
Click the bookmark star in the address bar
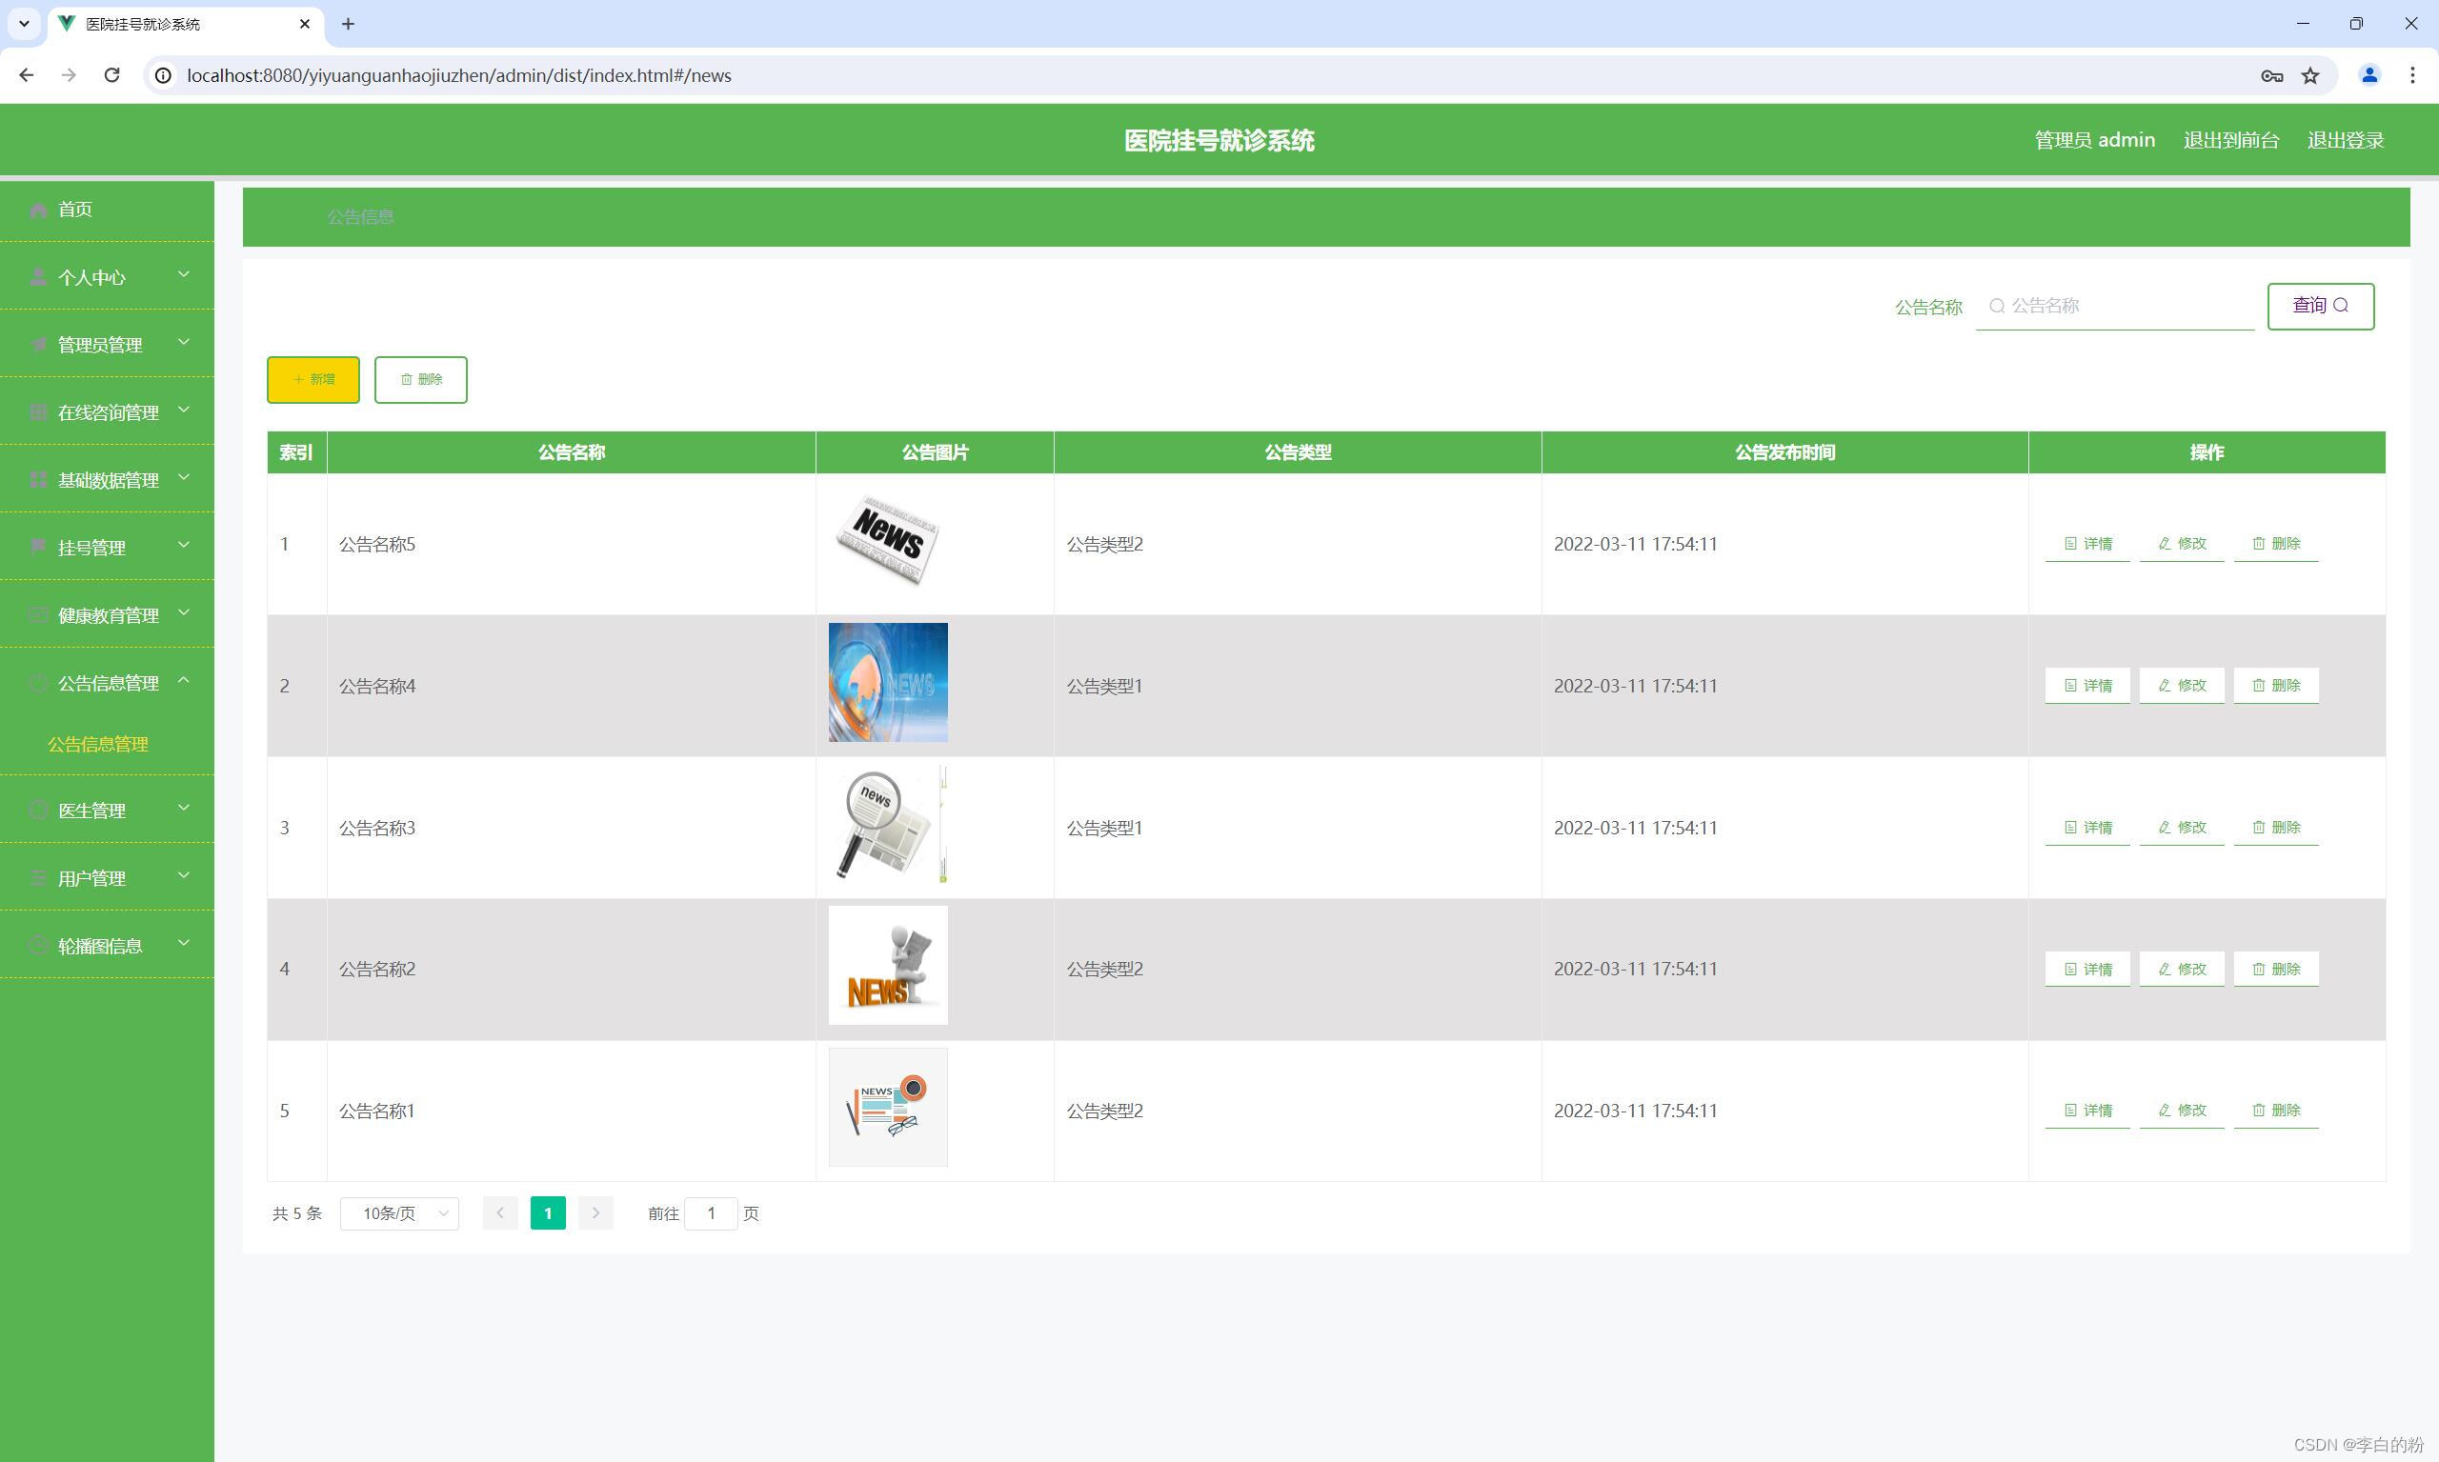2310,75
